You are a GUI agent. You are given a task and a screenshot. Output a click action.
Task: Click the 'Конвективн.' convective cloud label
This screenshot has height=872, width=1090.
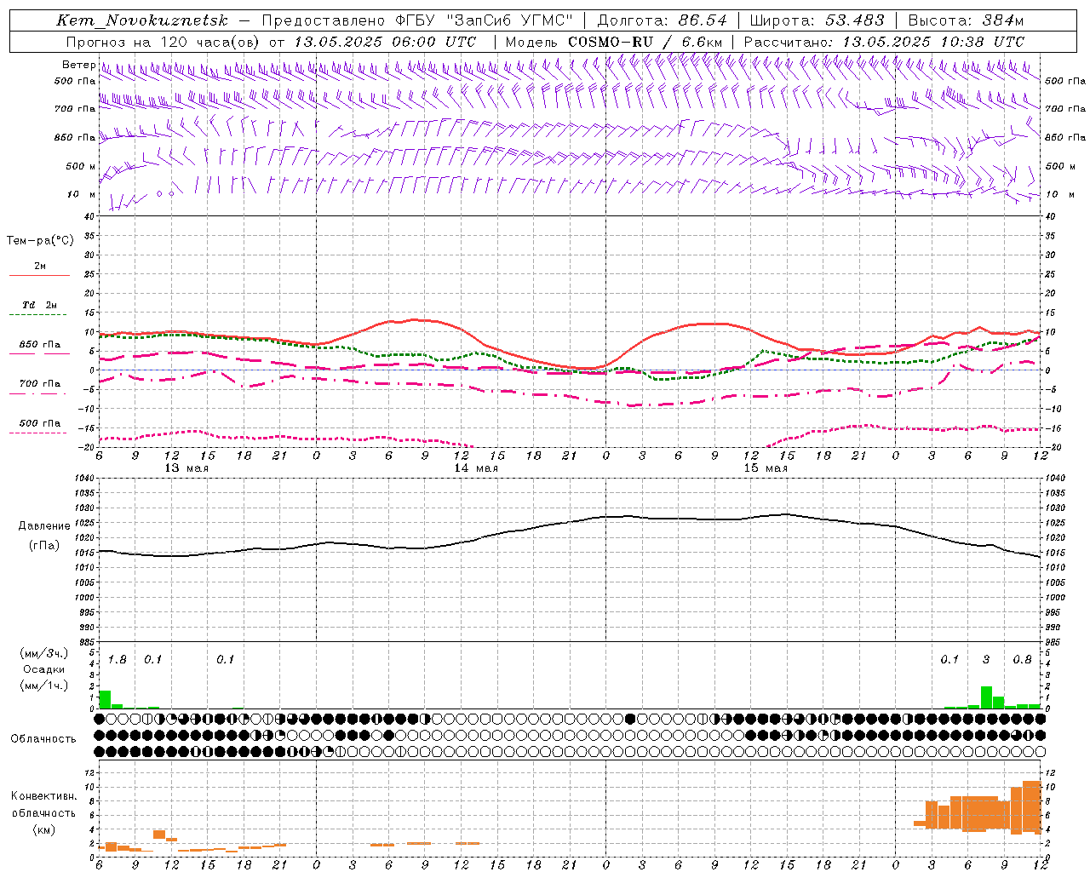(x=44, y=796)
